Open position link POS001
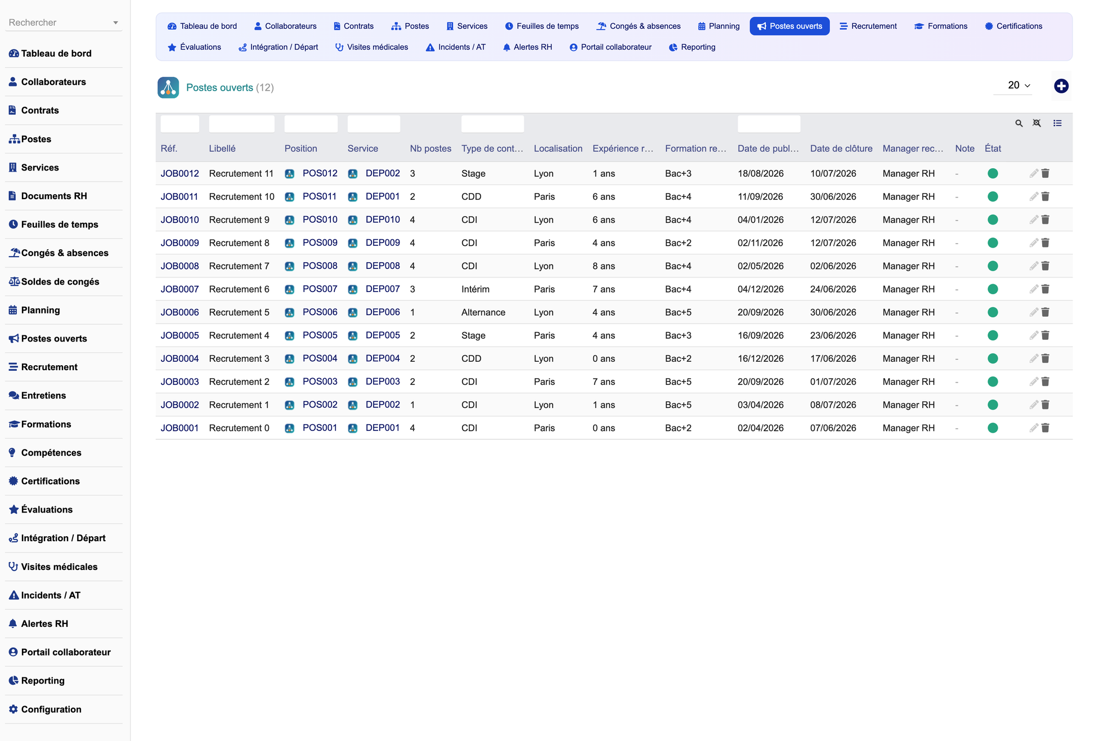Viewport: 1095px width, 741px height. (x=320, y=428)
